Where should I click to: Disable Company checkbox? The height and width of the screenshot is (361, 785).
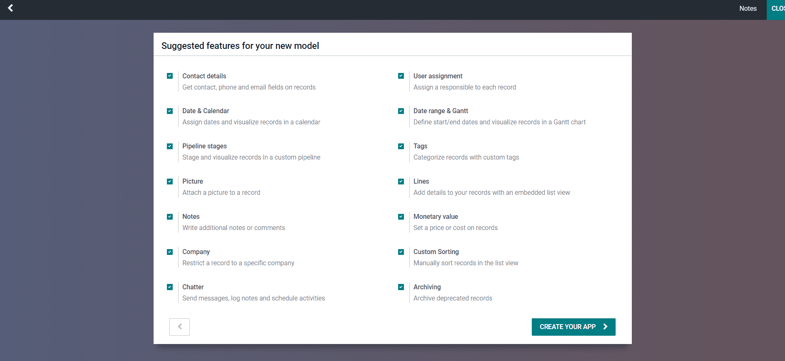coord(170,252)
